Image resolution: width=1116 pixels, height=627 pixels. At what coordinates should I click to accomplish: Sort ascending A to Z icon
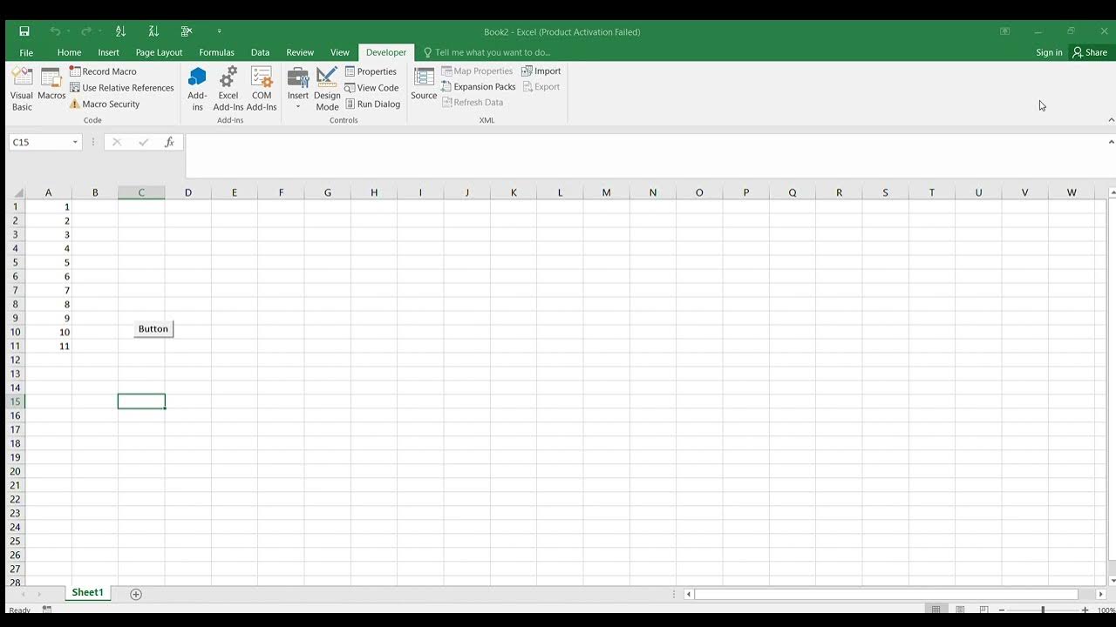coord(120,31)
